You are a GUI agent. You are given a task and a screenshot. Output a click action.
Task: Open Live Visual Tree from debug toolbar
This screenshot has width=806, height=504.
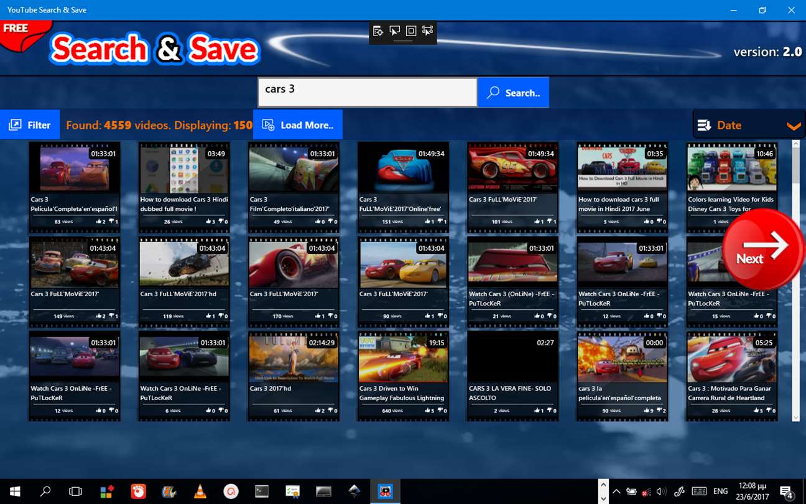coord(378,31)
